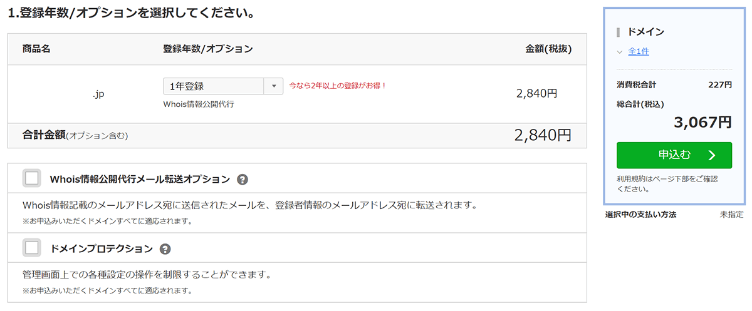Click the dropdown arrow of 登録年数 selector
The width and height of the screenshot is (752, 311).
274,86
